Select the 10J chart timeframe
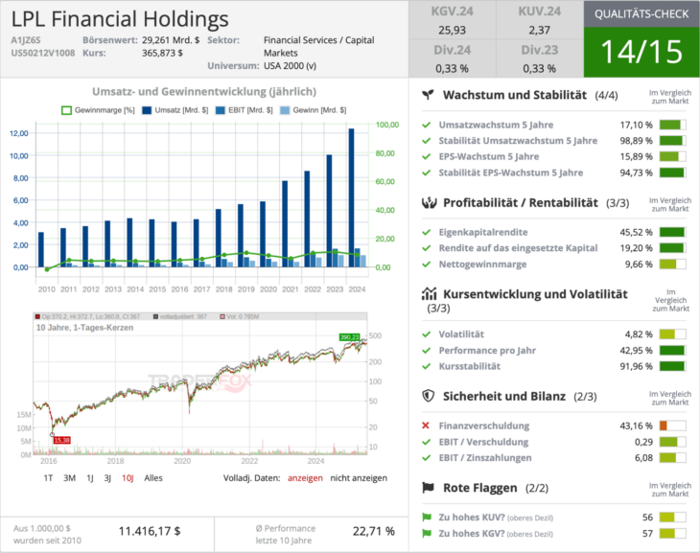This screenshot has width=700, height=553. pos(128,478)
